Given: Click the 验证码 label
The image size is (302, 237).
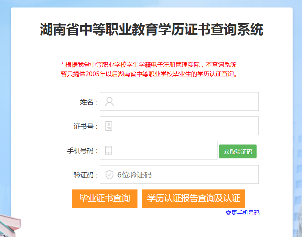Looking at the screenshot, I should [85, 174].
